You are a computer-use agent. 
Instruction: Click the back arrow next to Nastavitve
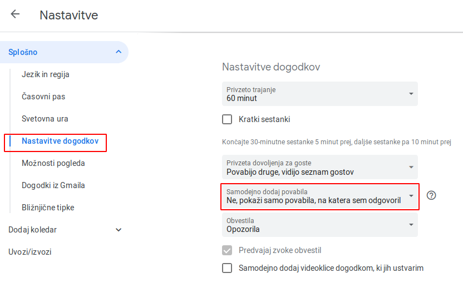[15, 14]
